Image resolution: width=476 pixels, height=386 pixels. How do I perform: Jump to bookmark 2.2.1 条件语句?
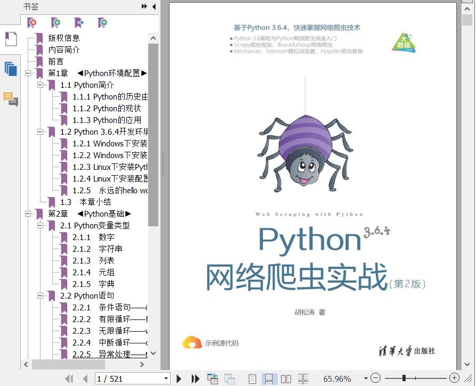click(x=110, y=307)
